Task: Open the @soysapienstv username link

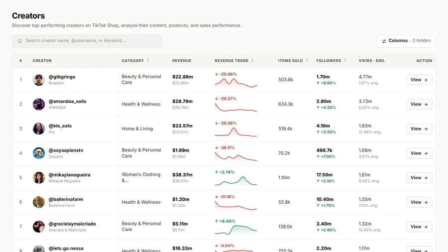Action: coord(66,150)
